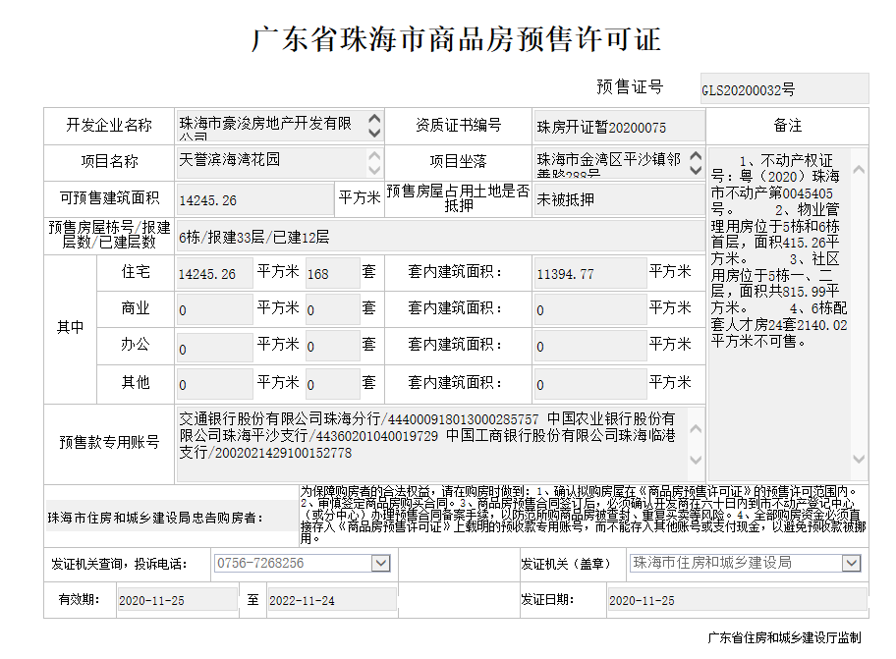Screen dimensions: 896x659
Task: Click scroll-down arrow in the 备注 remarks box
Action: click(x=860, y=458)
